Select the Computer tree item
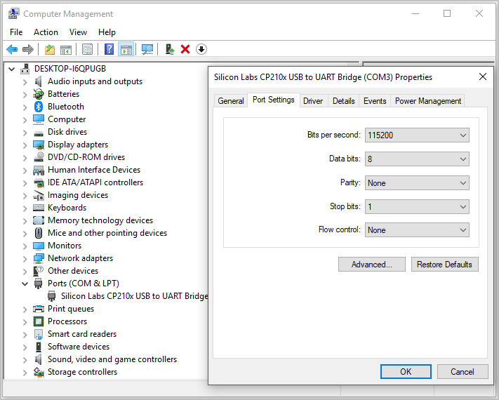 pyautogui.click(x=67, y=119)
